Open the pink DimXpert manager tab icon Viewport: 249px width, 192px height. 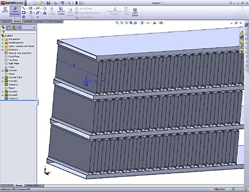20,28
